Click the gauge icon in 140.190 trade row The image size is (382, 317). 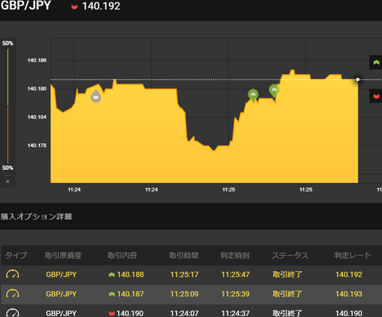pos(13,313)
